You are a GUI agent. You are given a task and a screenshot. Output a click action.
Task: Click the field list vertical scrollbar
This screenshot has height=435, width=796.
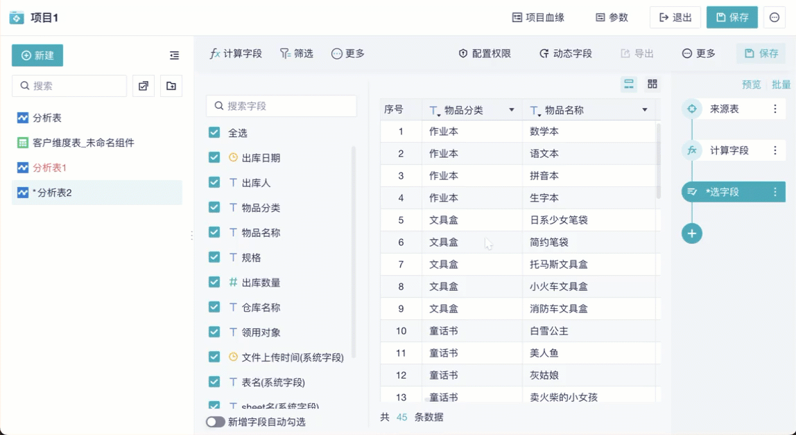(x=353, y=249)
